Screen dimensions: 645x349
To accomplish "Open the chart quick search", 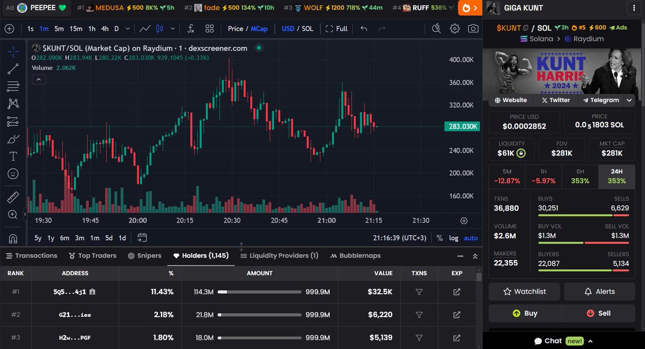I will 436,28.
